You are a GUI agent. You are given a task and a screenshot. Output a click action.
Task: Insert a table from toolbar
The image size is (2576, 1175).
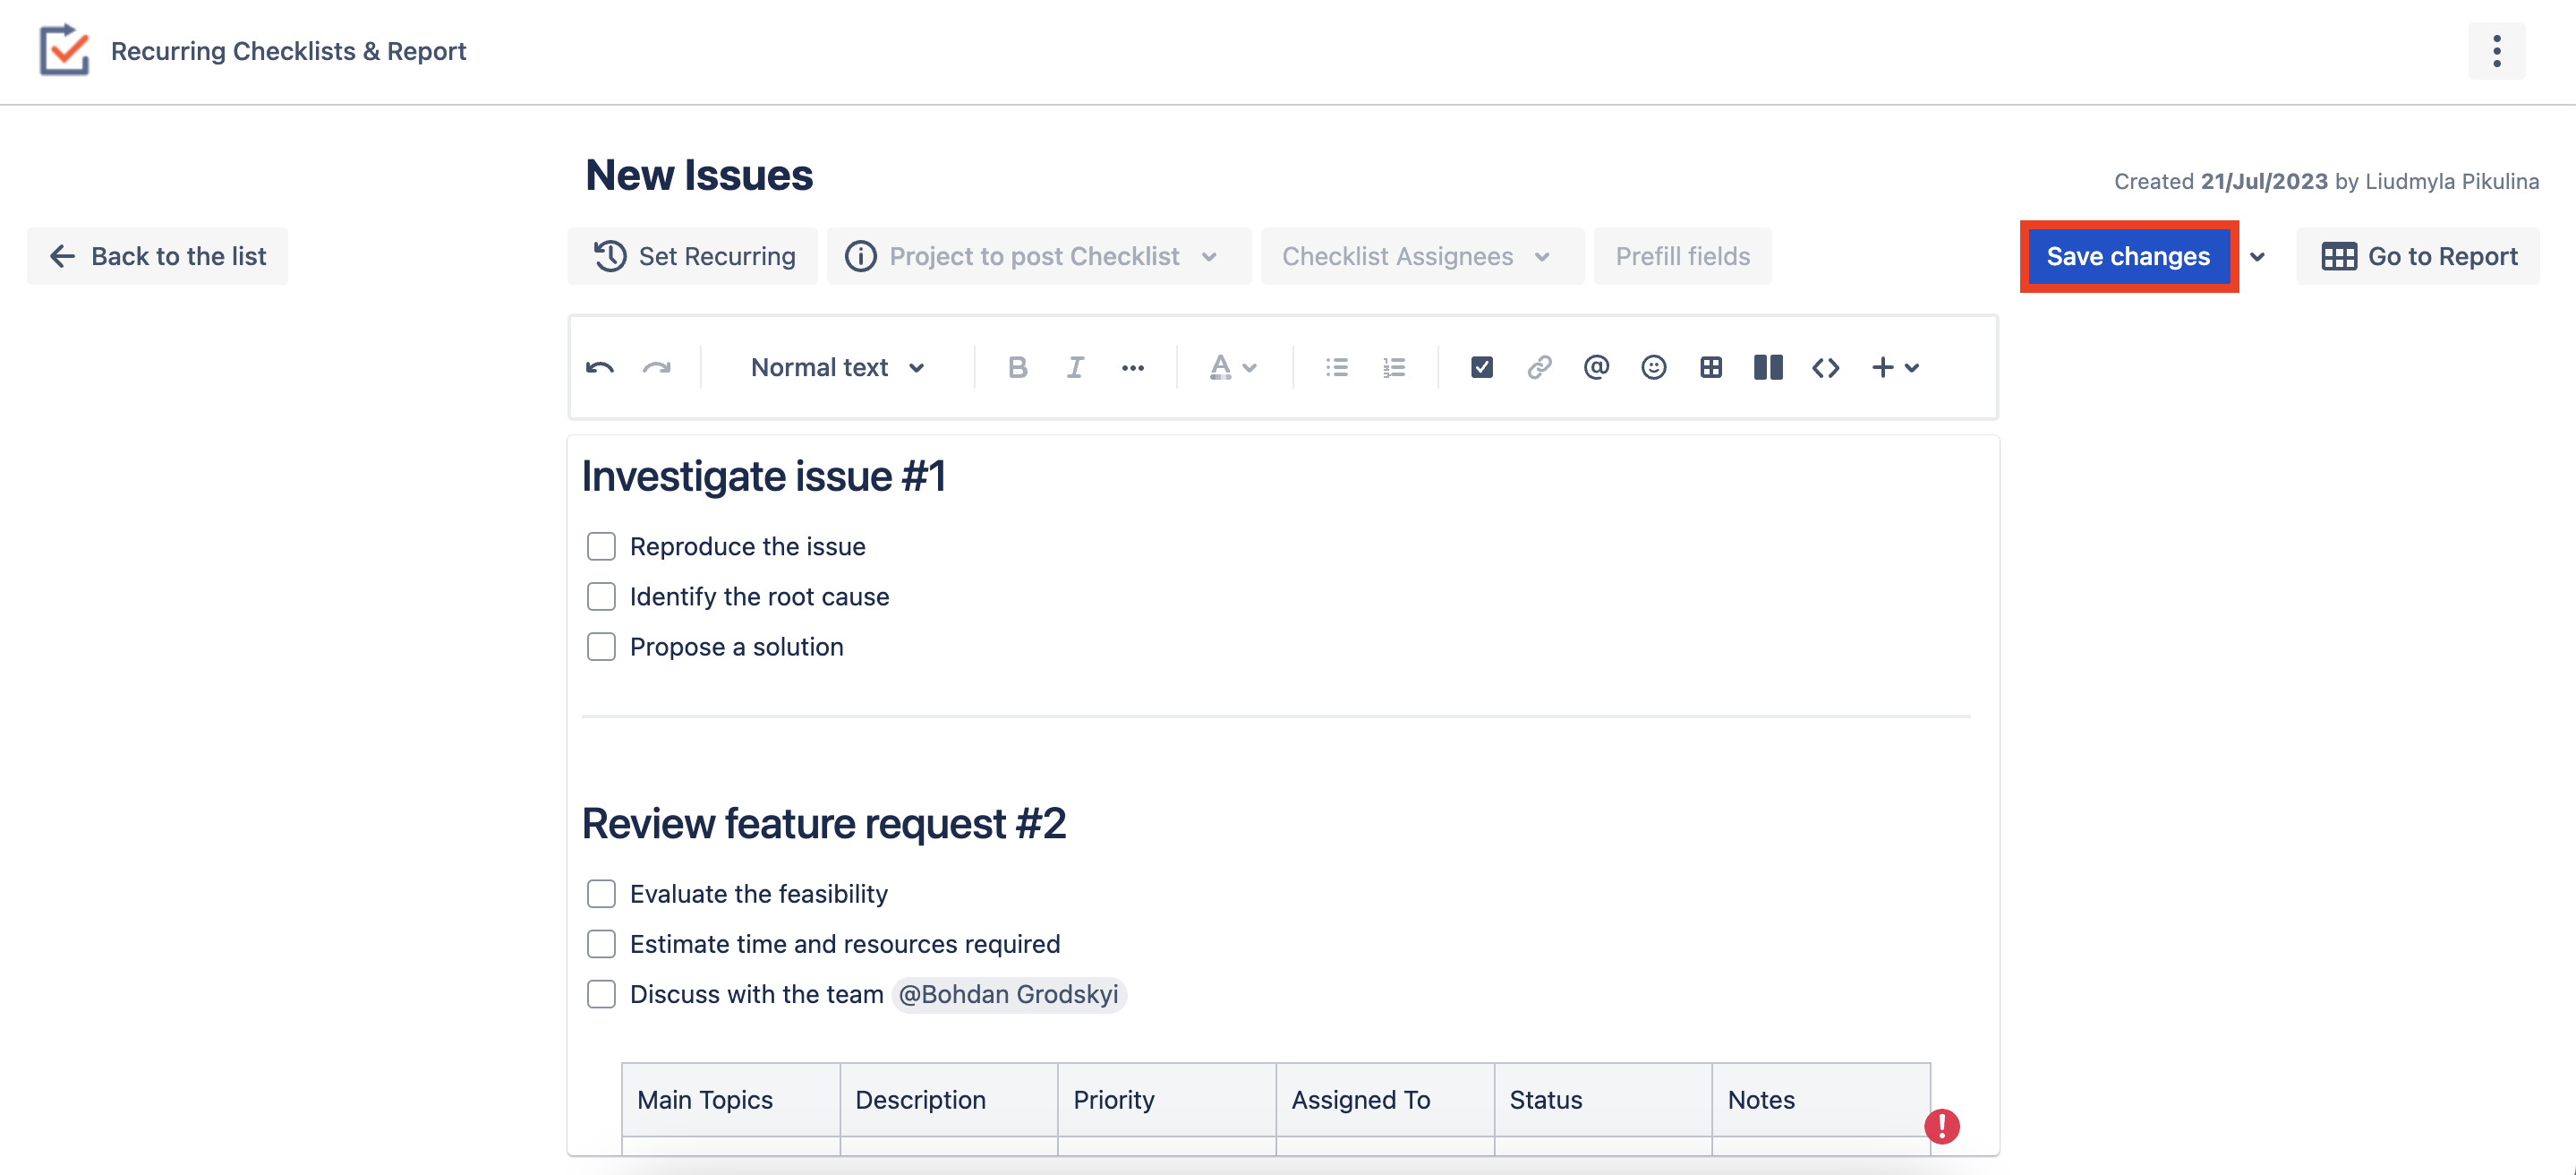[1711, 367]
